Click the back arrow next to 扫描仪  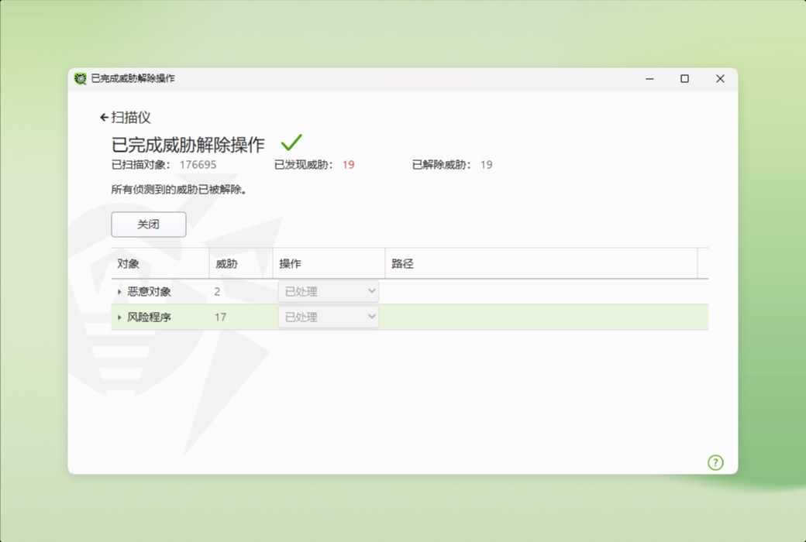(x=105, y=117)
